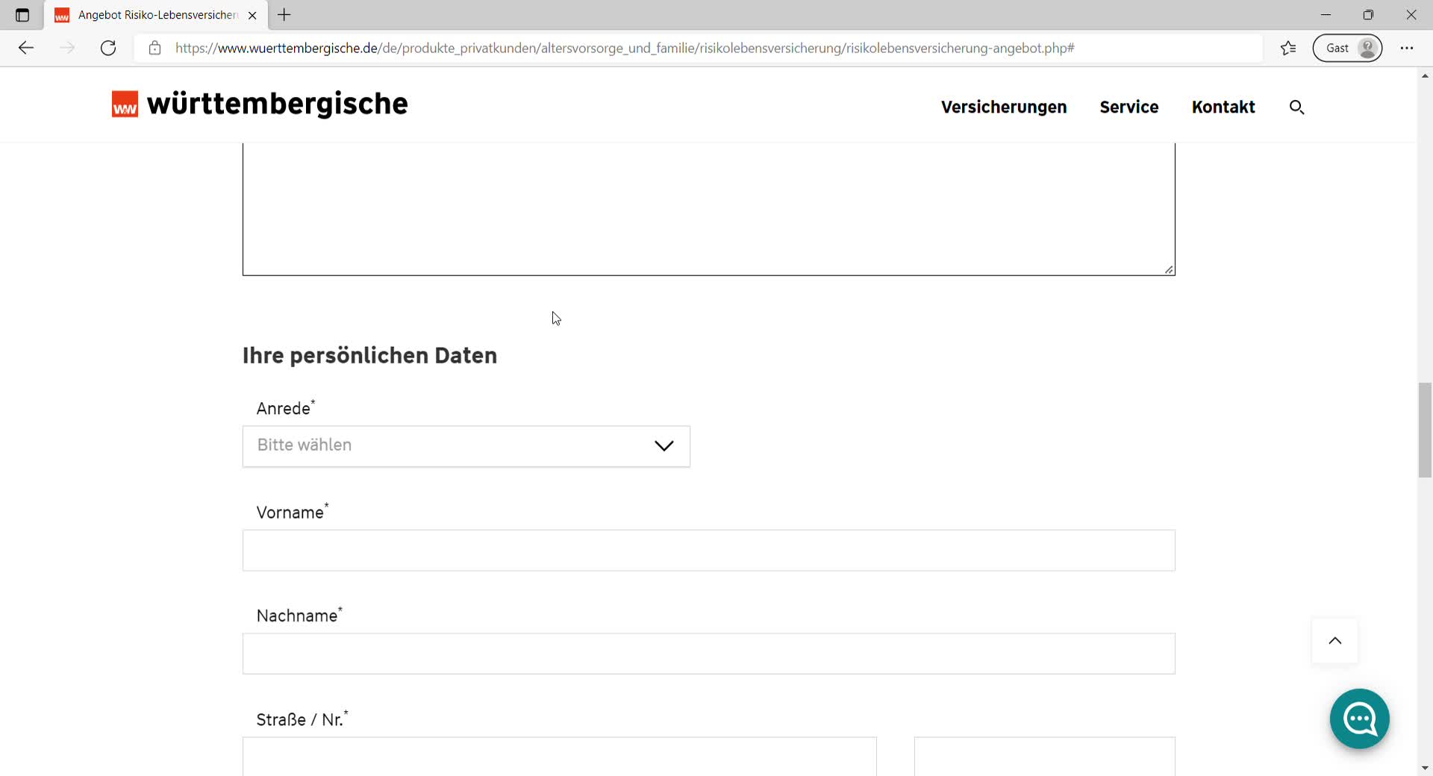Go back to the previous page

26,48
